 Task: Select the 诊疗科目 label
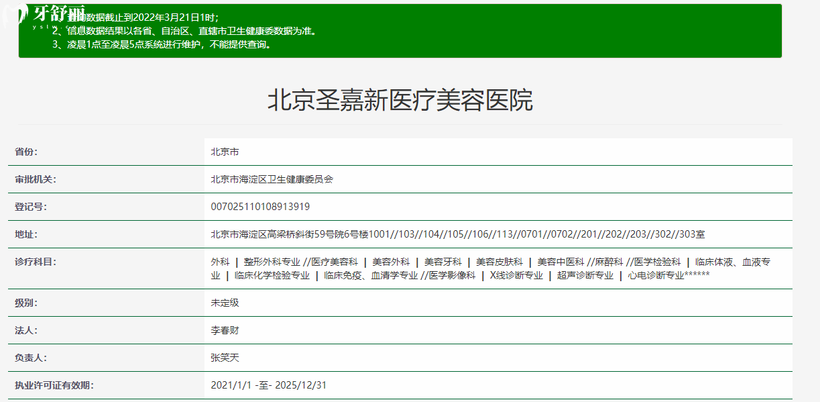(x=36, y=262)
